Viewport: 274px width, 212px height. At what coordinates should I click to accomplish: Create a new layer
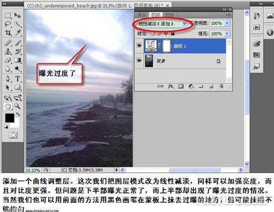(211, 86)
